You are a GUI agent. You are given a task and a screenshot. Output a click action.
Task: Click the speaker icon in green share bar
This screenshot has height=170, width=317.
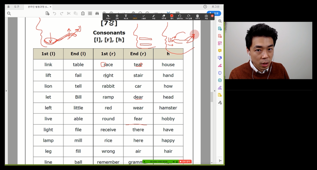(x=174, y=162)
